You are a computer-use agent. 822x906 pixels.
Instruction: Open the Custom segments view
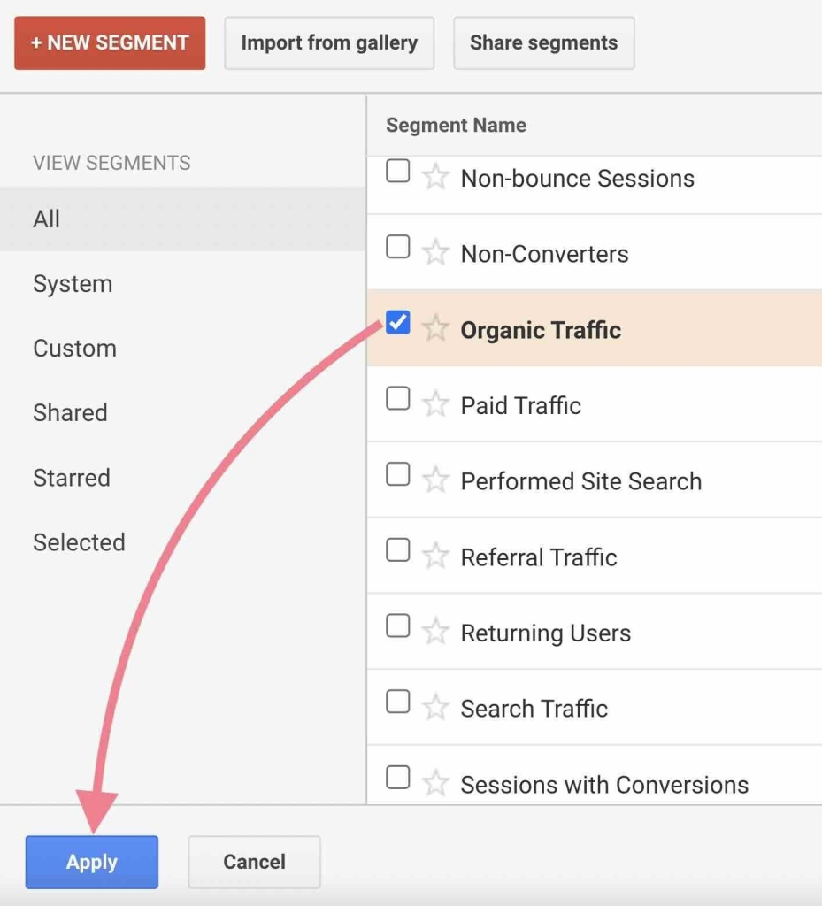74,349
